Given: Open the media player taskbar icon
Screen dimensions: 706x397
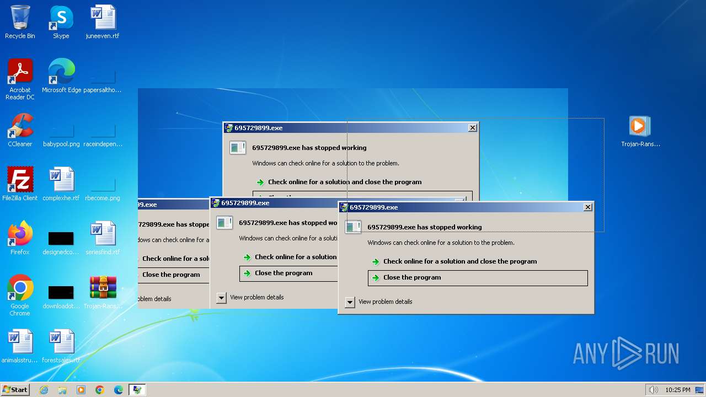Looking at the screenshot, I should [x=81, y=390].
